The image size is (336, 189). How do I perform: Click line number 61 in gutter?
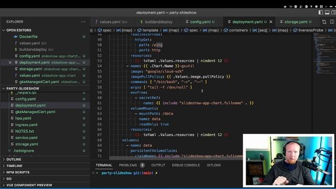99,103
